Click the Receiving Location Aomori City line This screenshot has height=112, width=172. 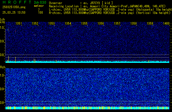coord(107,6)
